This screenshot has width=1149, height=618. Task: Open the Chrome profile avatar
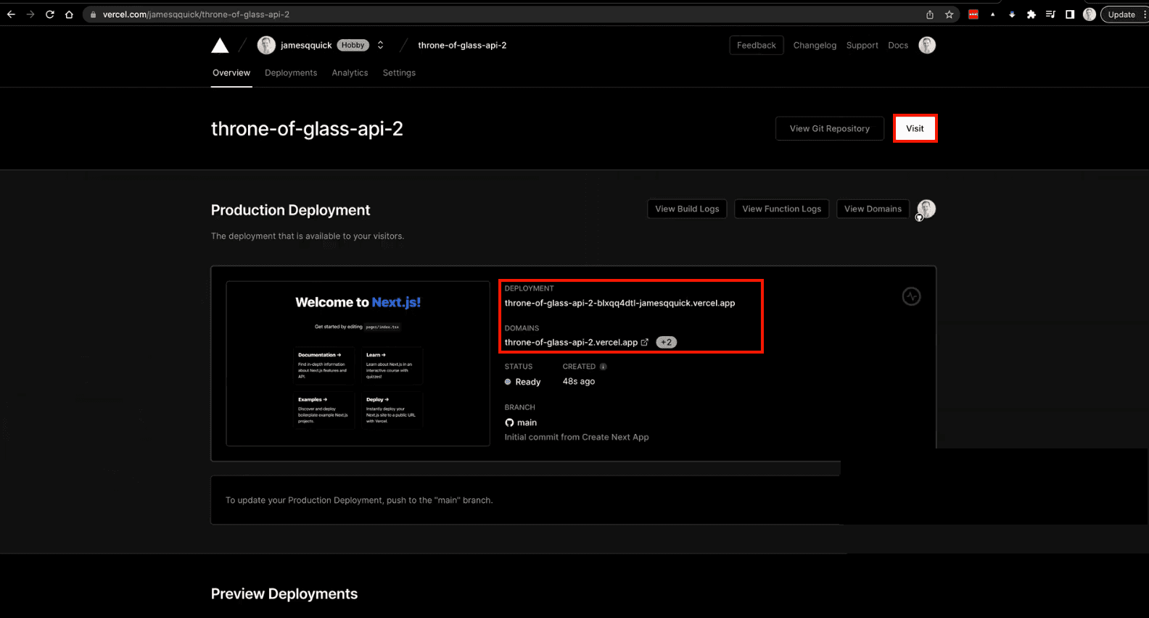tap(1089, 14)
